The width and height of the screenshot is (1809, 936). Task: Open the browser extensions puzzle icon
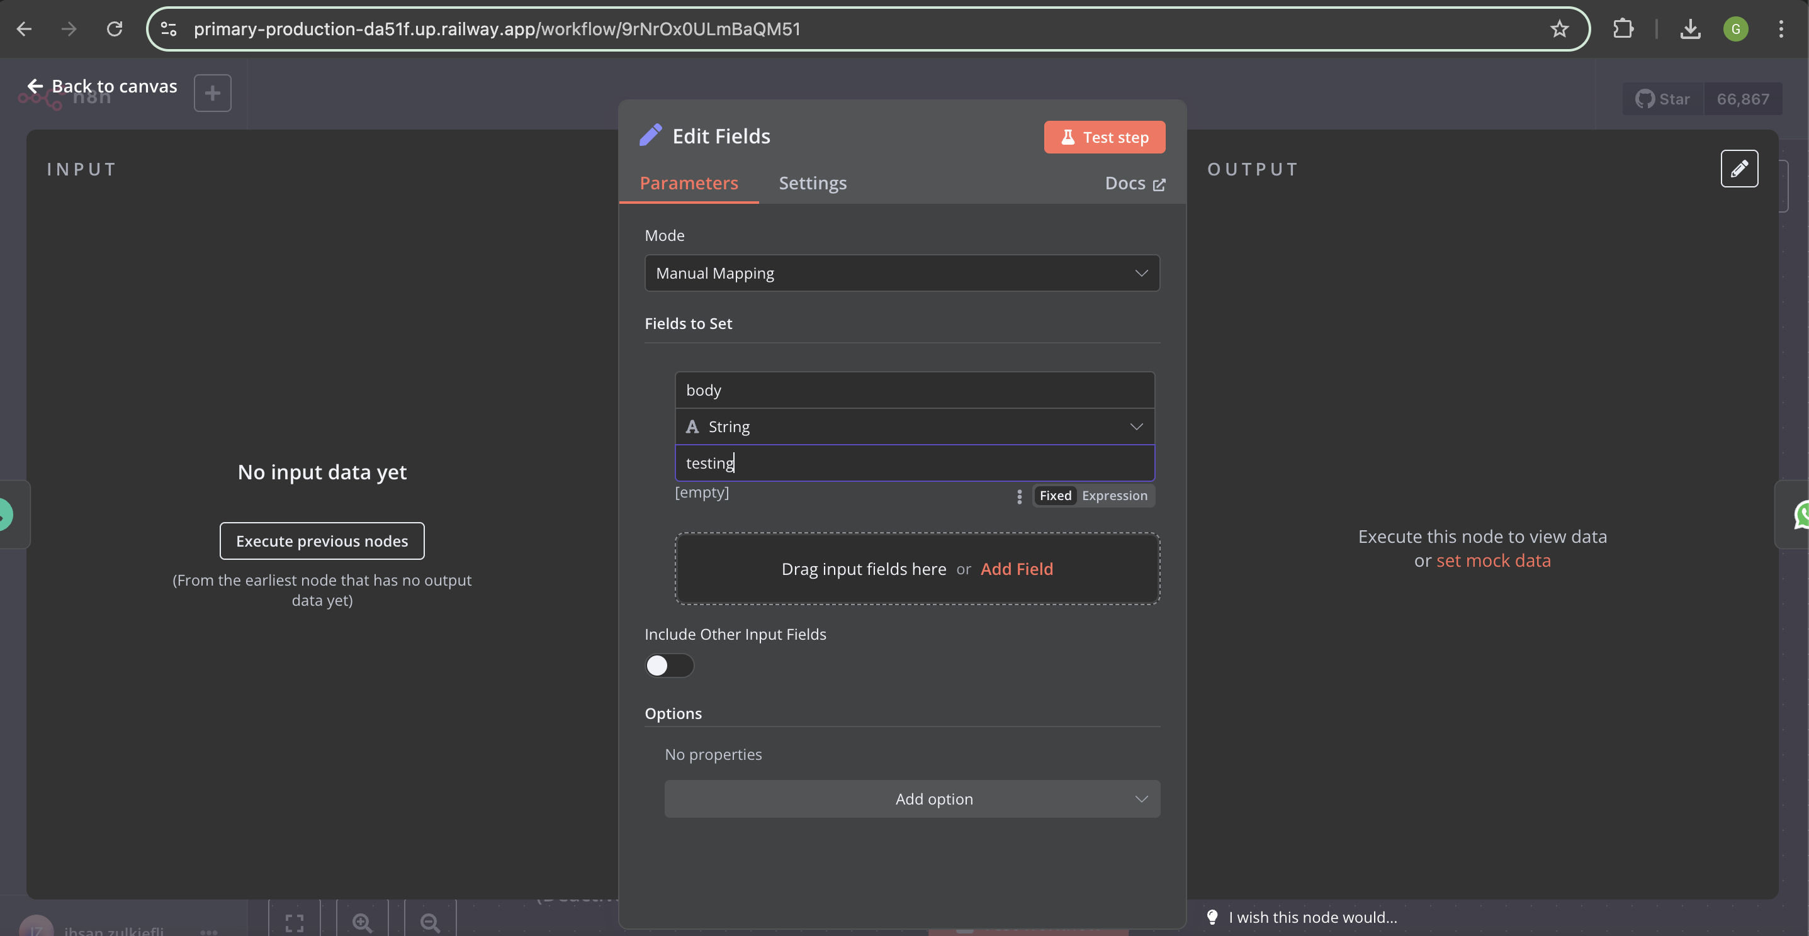point(1623,29)
